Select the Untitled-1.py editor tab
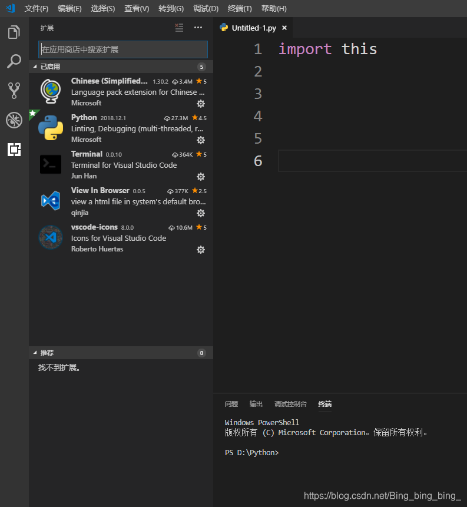Image resolution: width=467 pixels, height=507 pixels. pos(254,28)
